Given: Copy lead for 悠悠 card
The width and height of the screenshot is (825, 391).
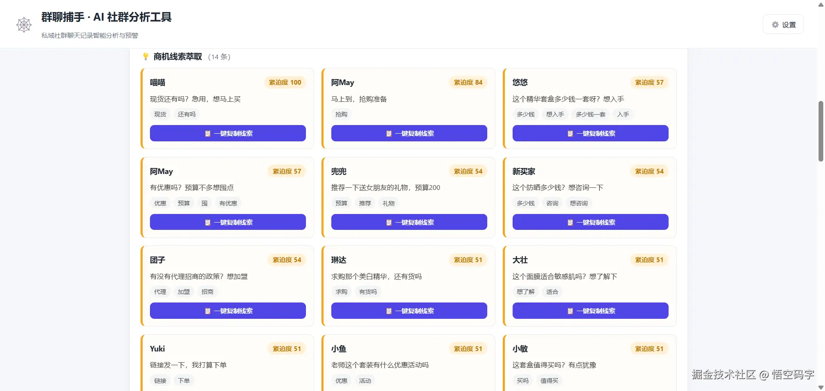Looking at the screenshot, I should (590, 133).
